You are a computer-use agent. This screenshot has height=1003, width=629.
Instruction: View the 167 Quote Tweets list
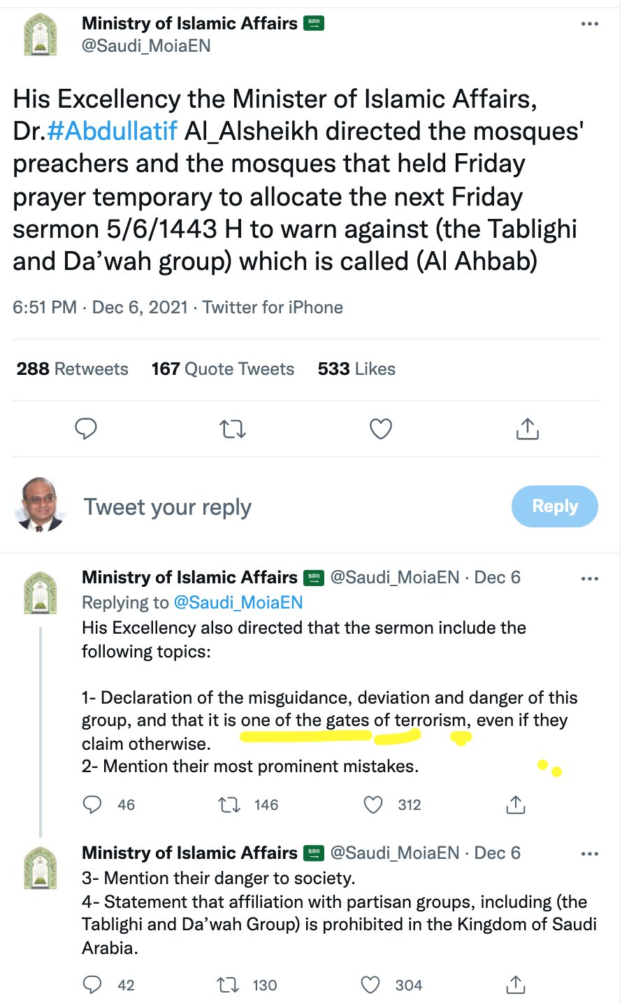coord(222,369)
